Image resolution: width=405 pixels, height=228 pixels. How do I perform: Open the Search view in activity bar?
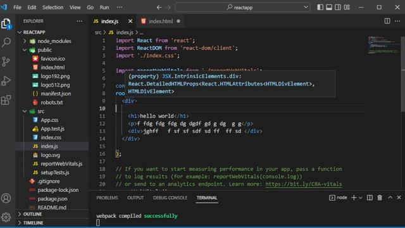[6, 42]
